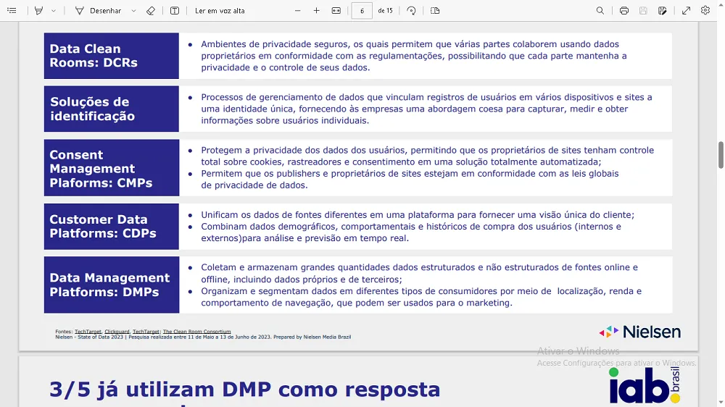Screen dimensions: 725x407
Task: Click the 'Soluções de identificação' heading
Action: click(93, 109)
